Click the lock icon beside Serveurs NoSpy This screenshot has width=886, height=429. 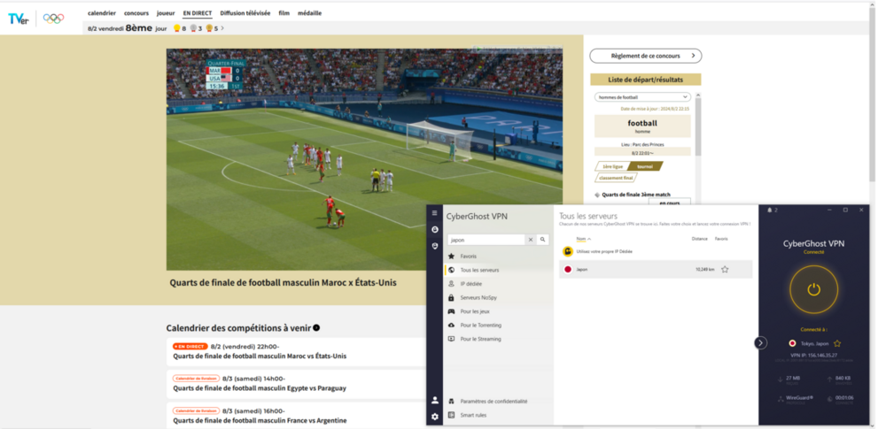tap(451, 297)
